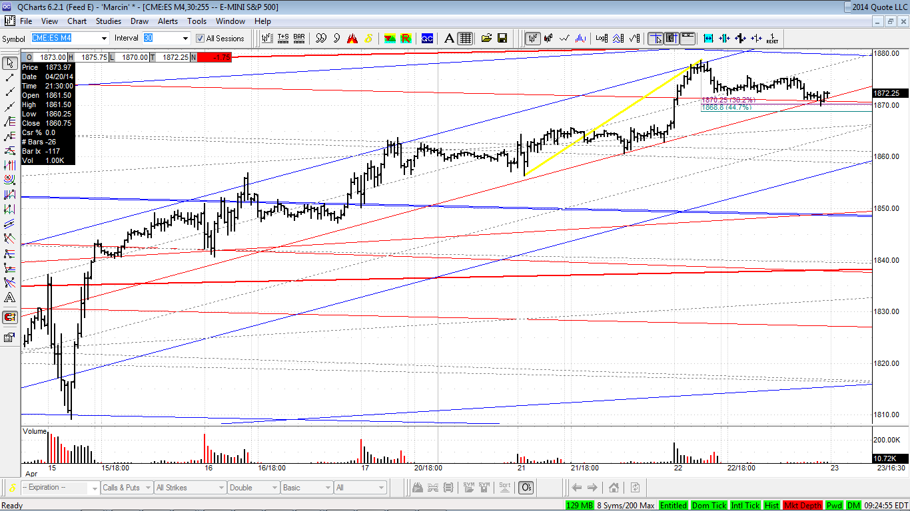The image size is (910, 511).
Task: Select the histogram chart style icon
Action: point(580,38)
